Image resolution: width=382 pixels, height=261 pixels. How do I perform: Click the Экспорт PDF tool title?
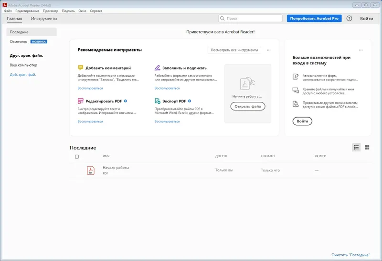pyautogui.click(x=174, y=101)
